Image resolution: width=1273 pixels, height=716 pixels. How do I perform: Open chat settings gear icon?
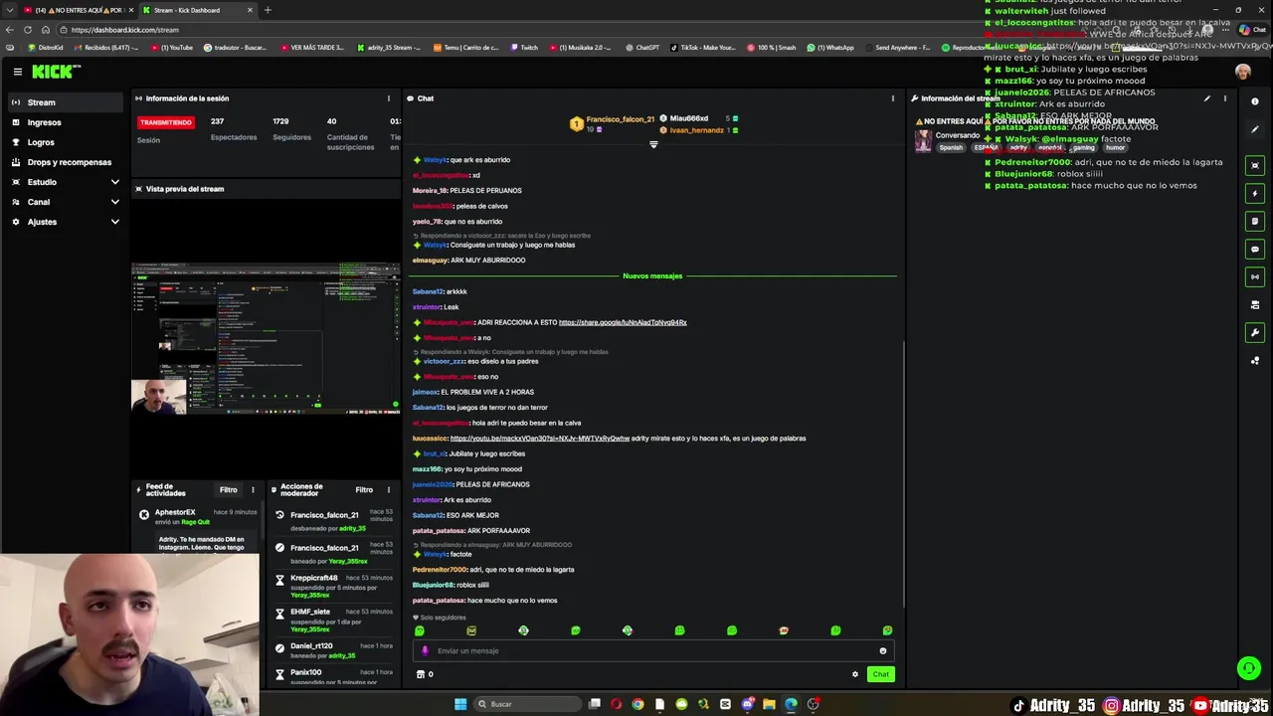click(854, 674)
